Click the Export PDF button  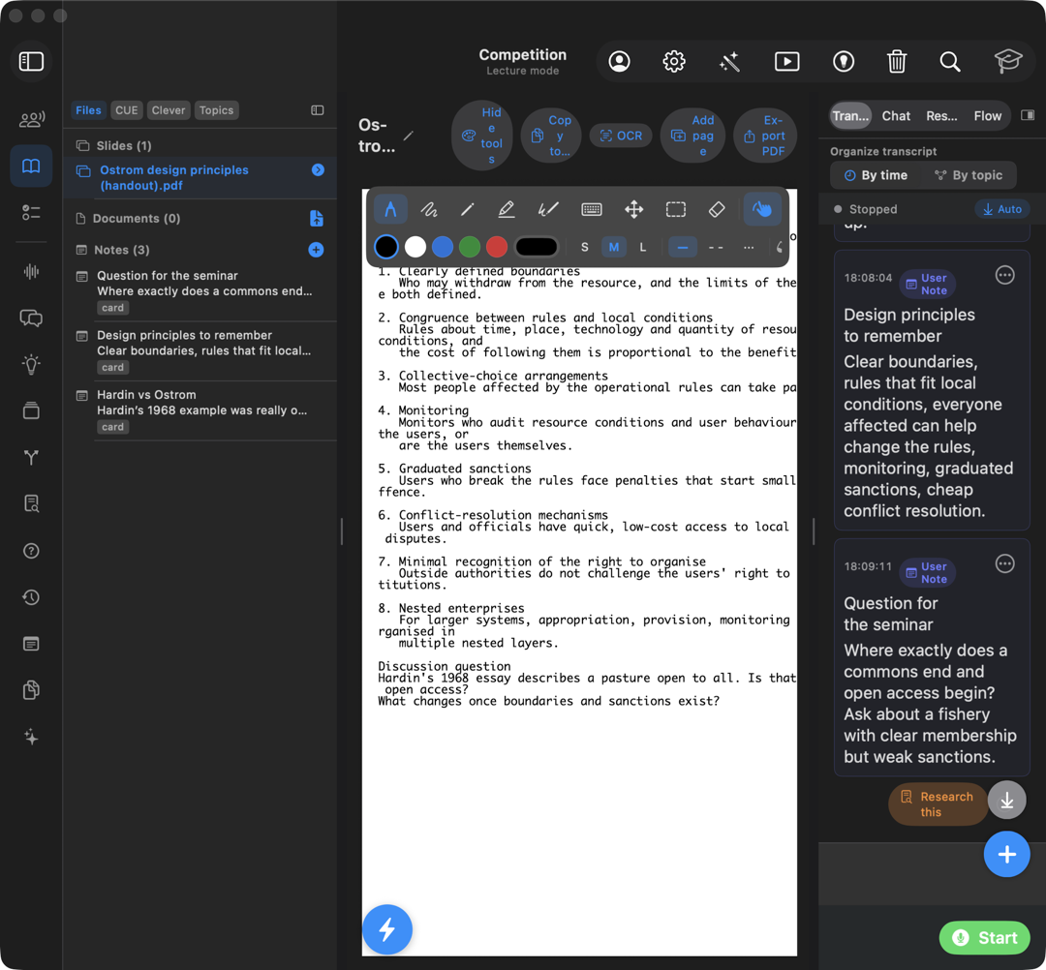[765, 136]
